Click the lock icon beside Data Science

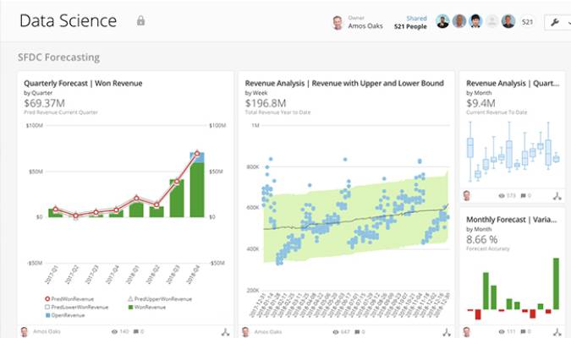pos(140,21)
